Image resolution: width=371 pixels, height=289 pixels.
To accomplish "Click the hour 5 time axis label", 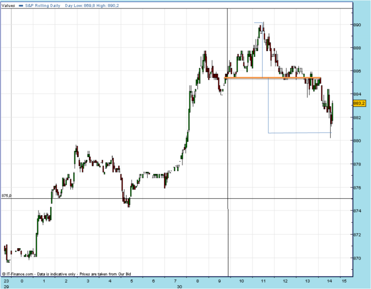I will click(x=131, y=281).
